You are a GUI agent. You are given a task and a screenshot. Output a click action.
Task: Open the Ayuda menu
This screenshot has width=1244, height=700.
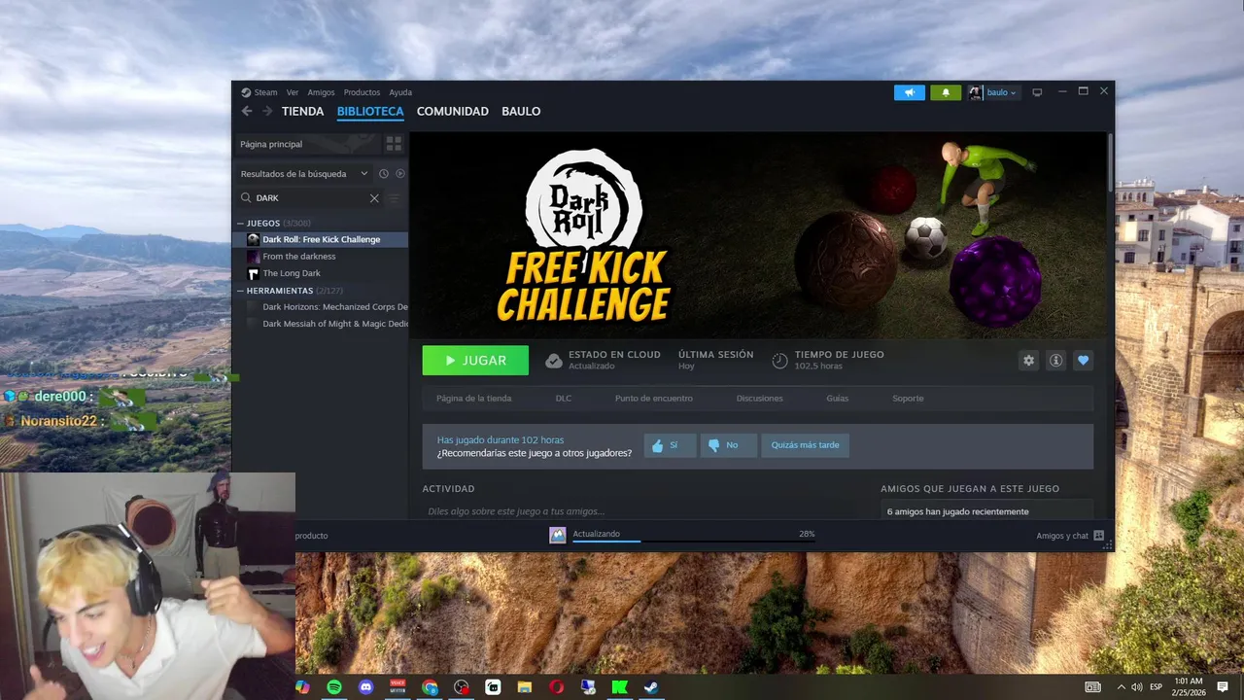[400, 92]
